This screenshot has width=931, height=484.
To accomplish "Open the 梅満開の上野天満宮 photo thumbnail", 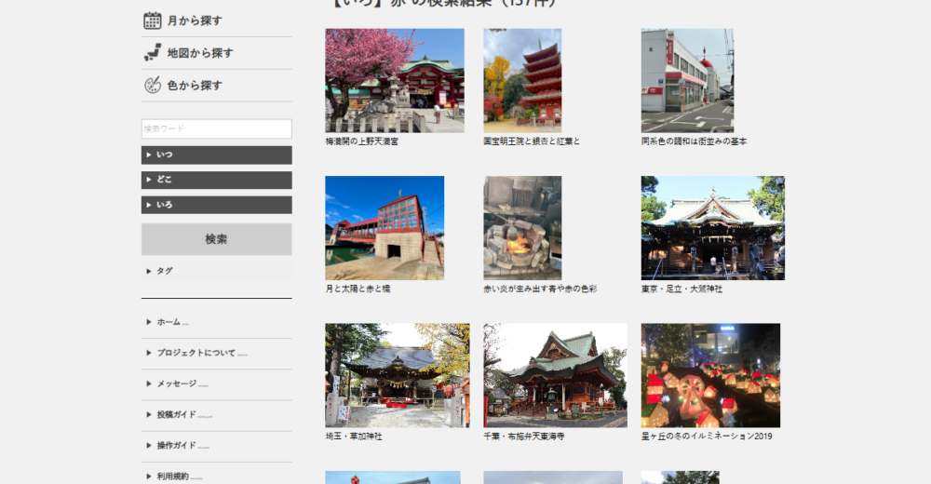I will [x=395, y=80].
